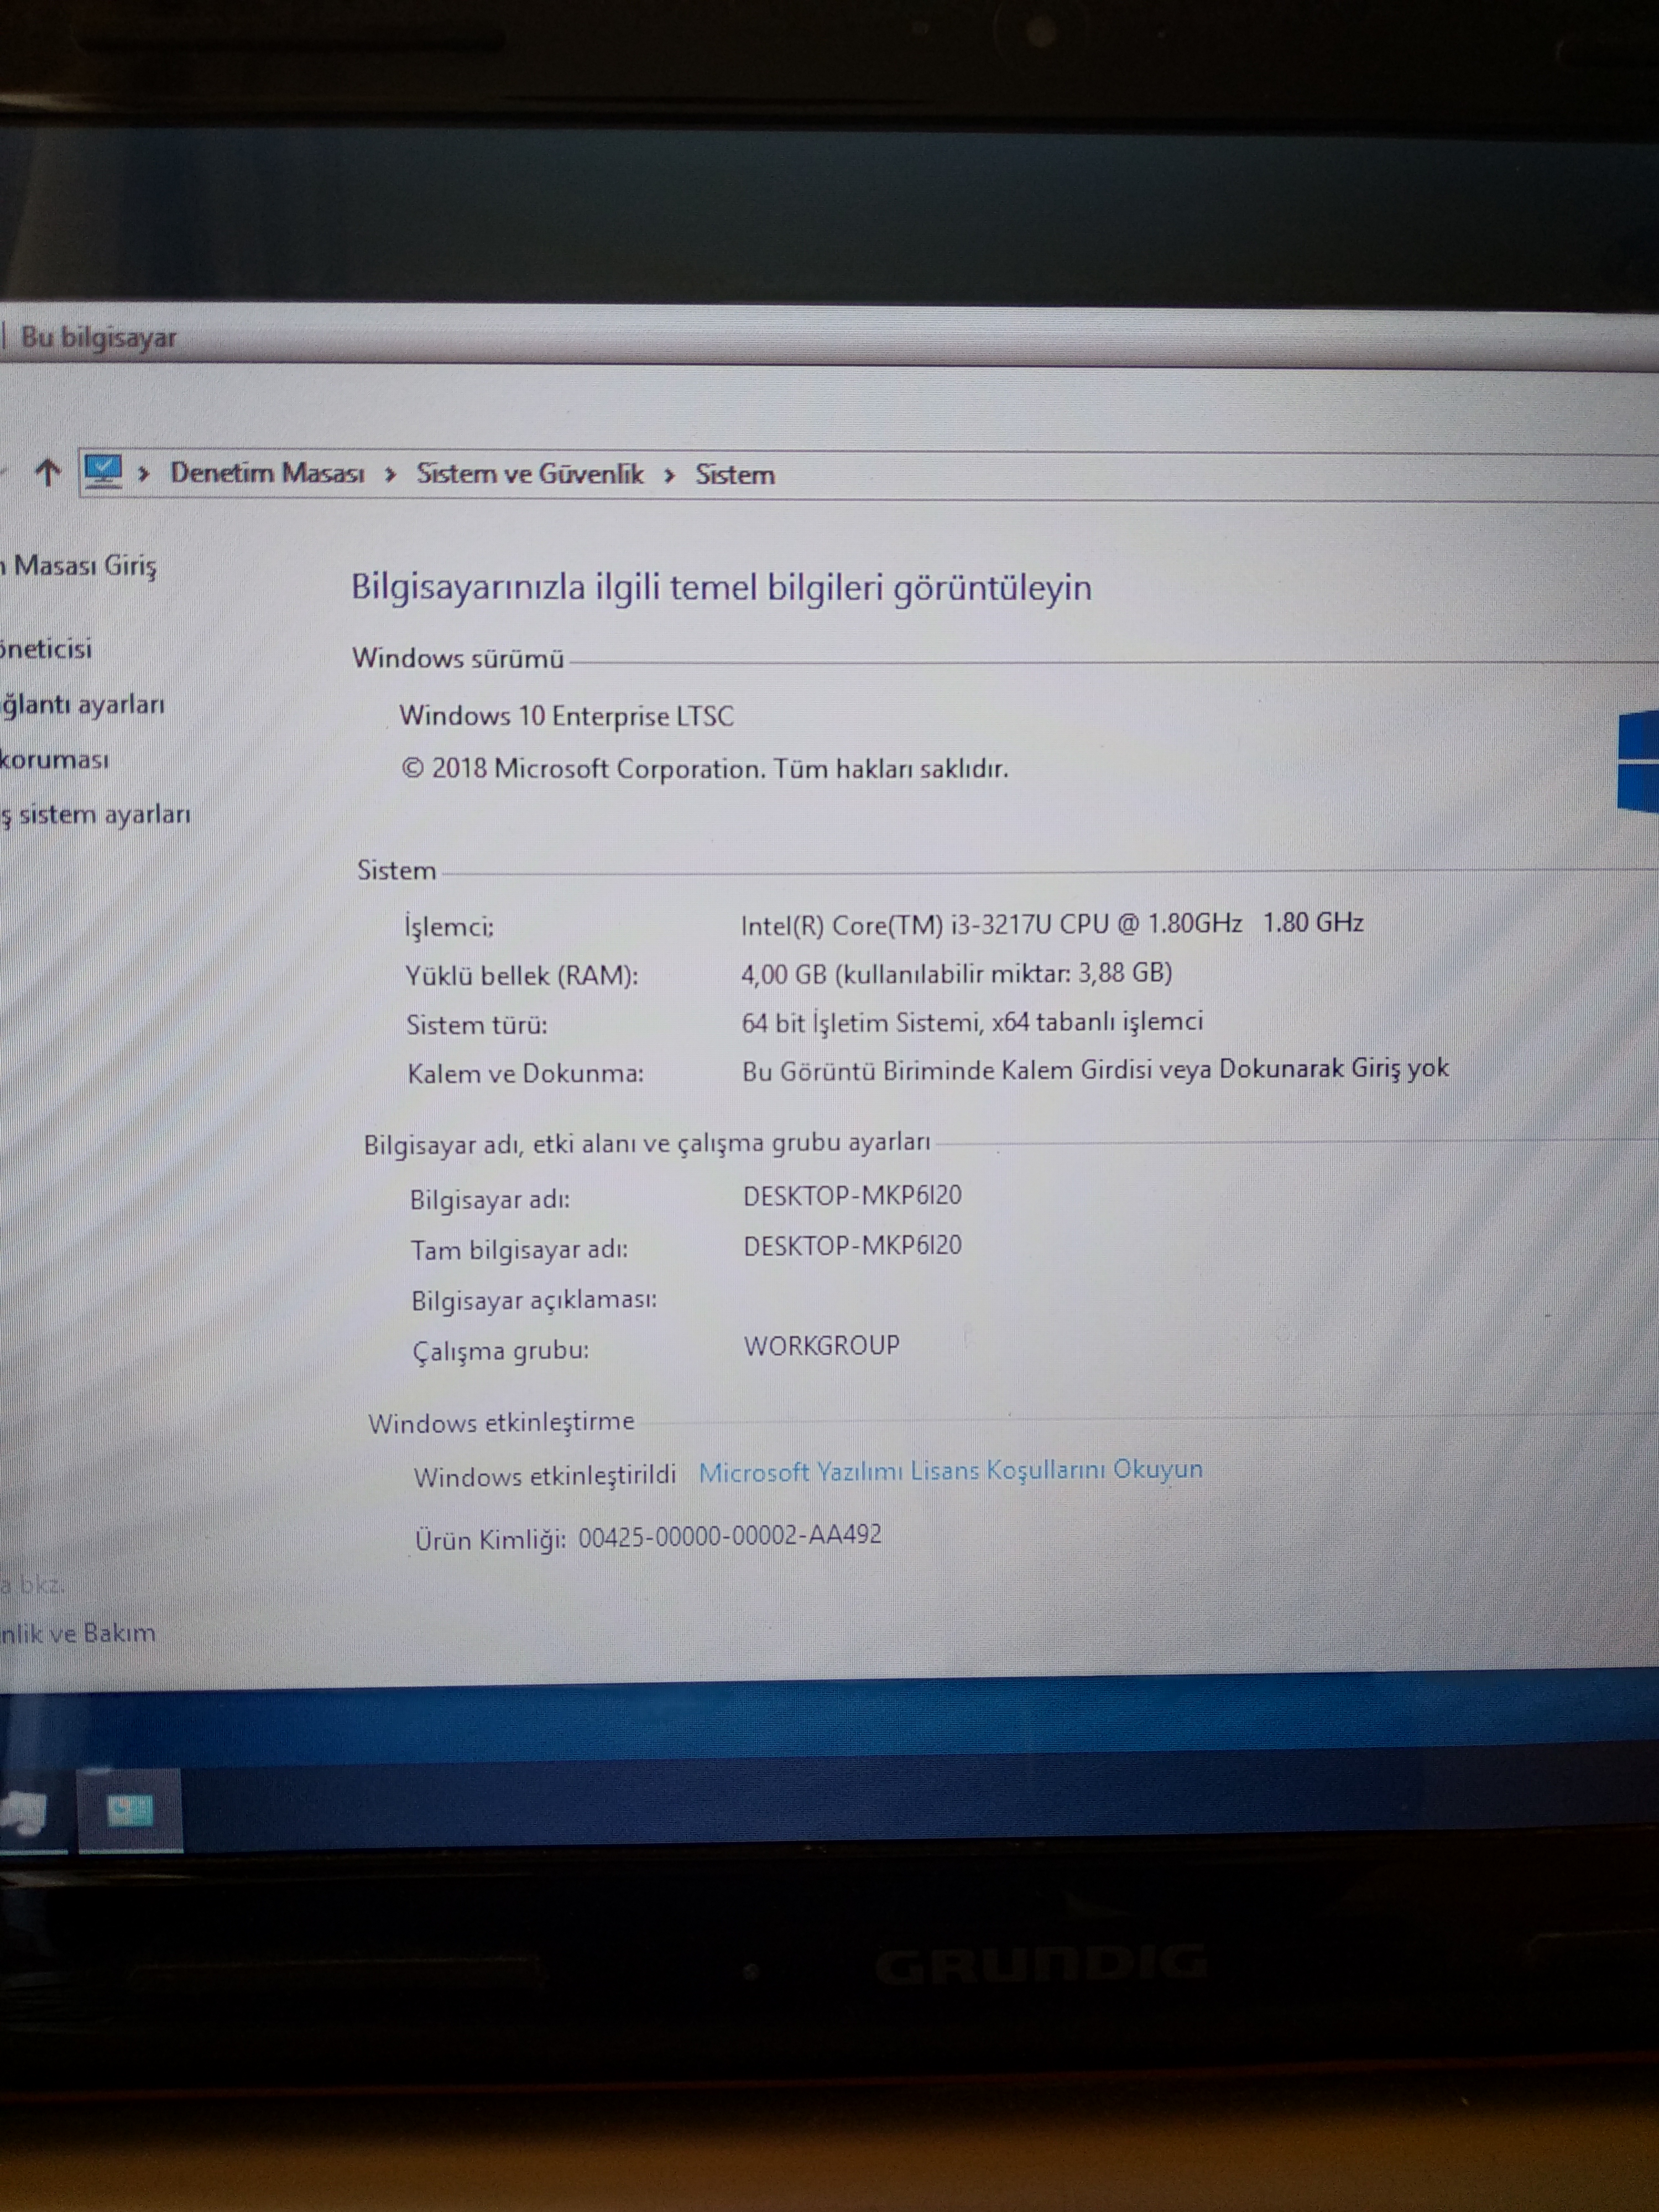The width and height of the screenshot is (1659, 2212).
Task: Open the Aygıt Yöneticisi sidebar link
Action: pyautogui.click(x=46, y=649)
